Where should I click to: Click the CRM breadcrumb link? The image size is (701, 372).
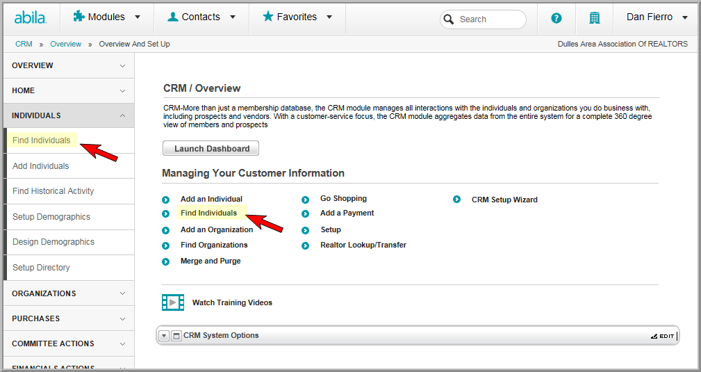24,44
